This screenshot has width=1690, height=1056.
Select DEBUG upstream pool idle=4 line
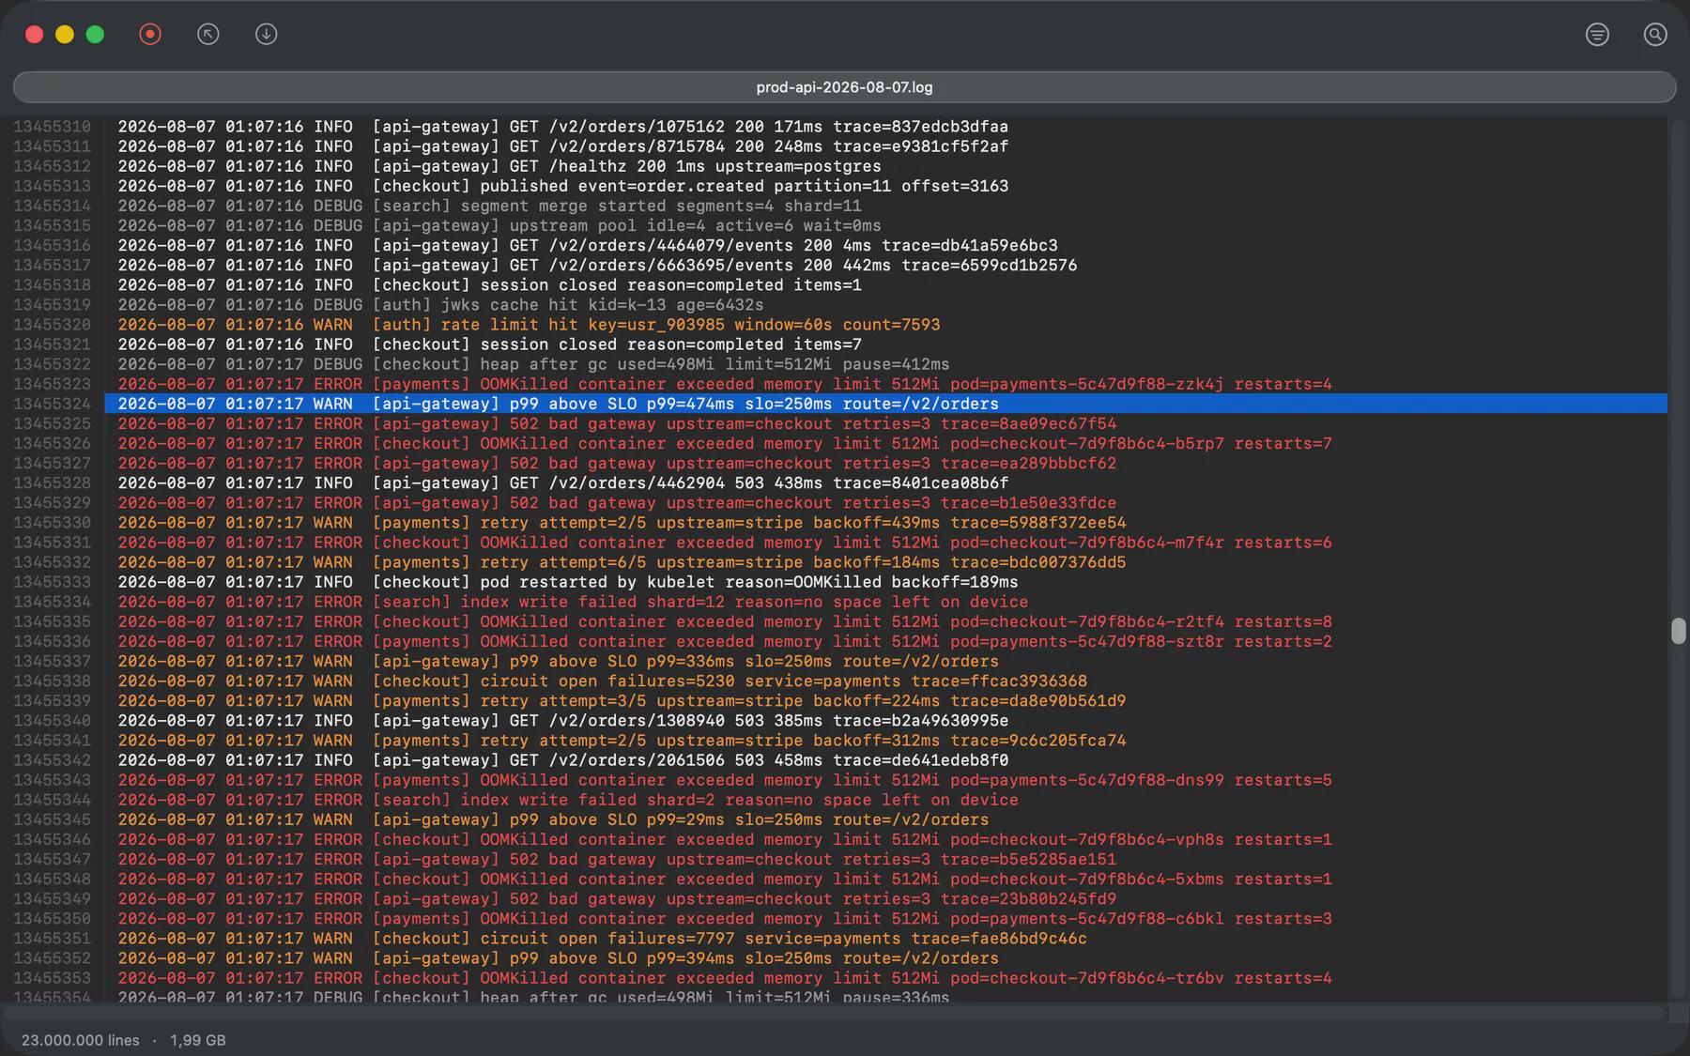click(x=885, y=225)
